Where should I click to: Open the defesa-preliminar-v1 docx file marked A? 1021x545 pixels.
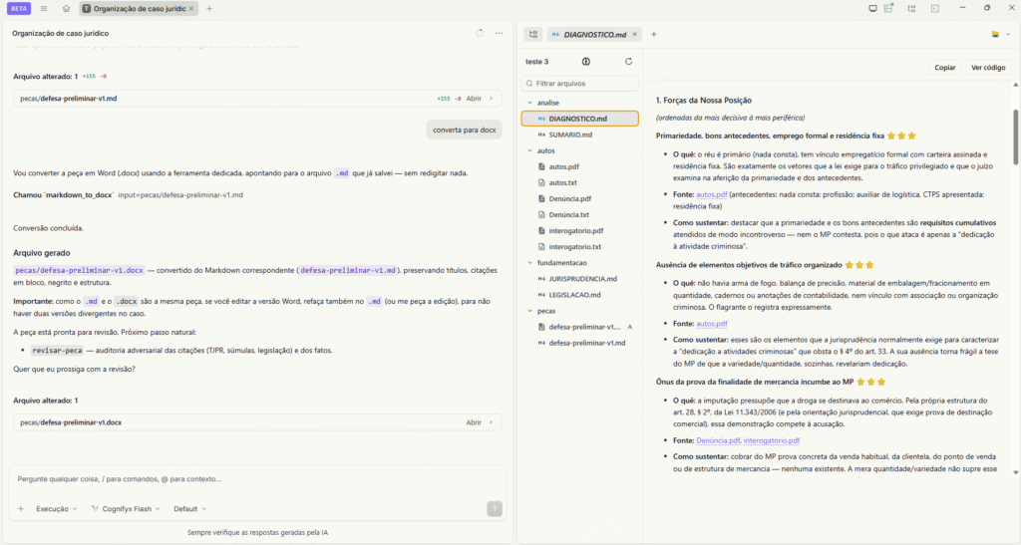click(x=579, y=327)
